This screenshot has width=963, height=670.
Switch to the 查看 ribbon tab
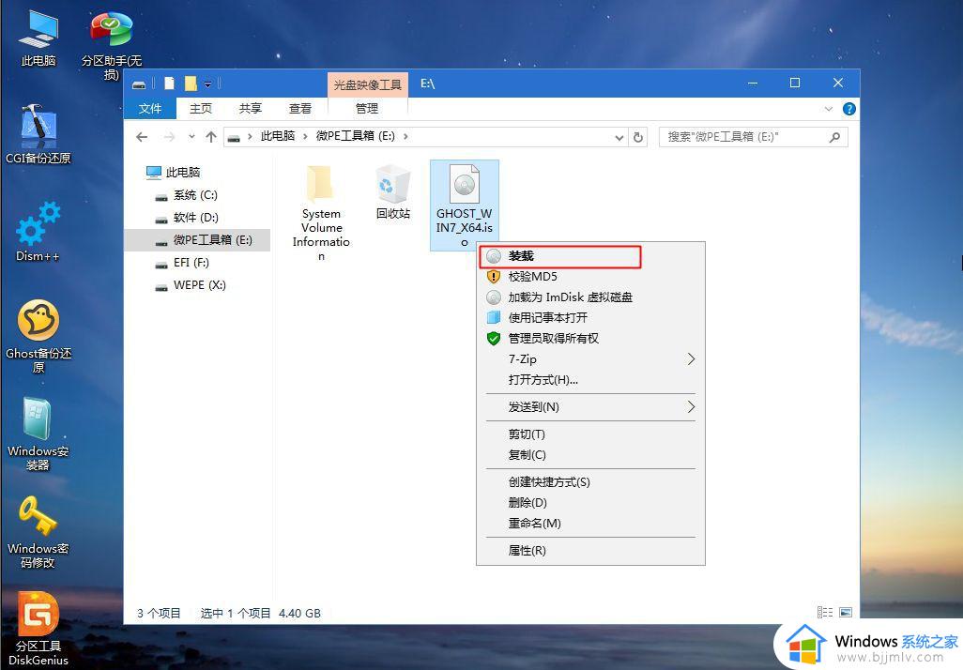coord(299,109)
